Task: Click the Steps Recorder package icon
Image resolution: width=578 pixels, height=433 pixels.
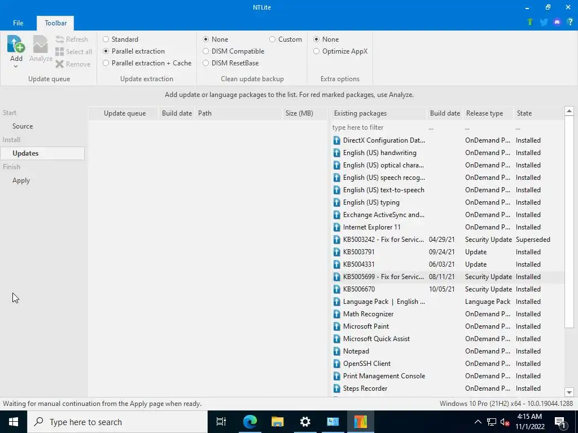Action: click(x=336, y=388)
